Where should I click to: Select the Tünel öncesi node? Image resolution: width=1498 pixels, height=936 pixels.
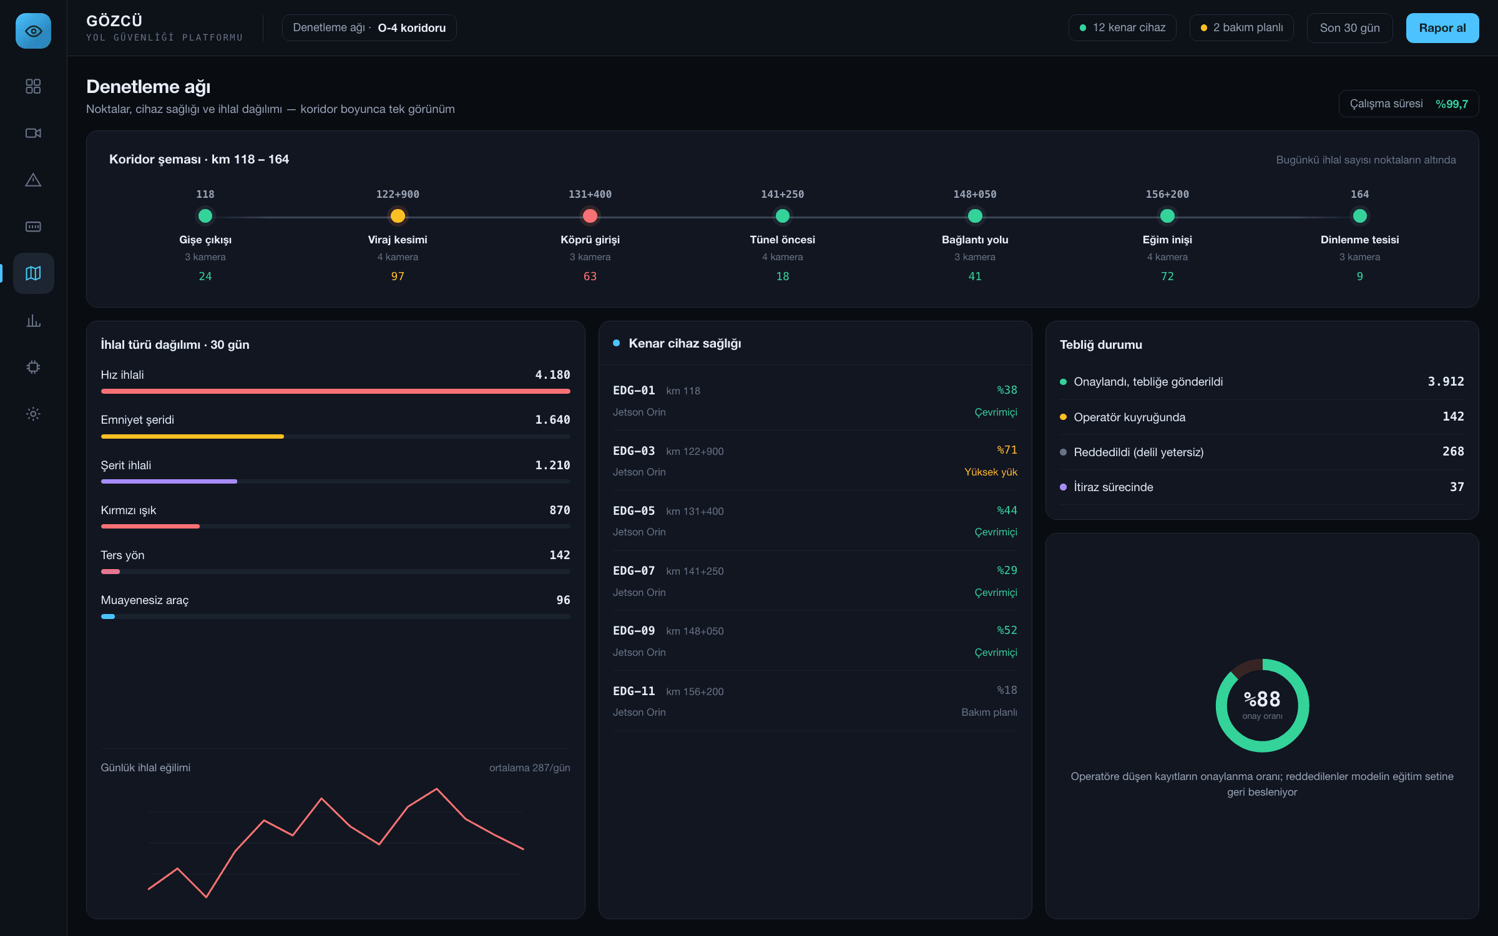point(782,216)
